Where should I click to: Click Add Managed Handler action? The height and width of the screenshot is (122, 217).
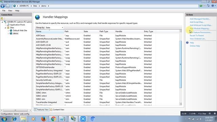pos(200,19)
